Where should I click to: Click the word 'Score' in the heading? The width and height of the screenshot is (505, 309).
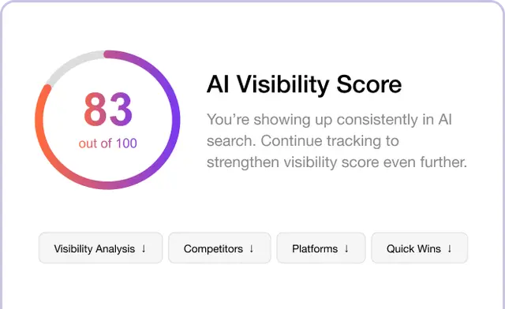coord(369,84)
